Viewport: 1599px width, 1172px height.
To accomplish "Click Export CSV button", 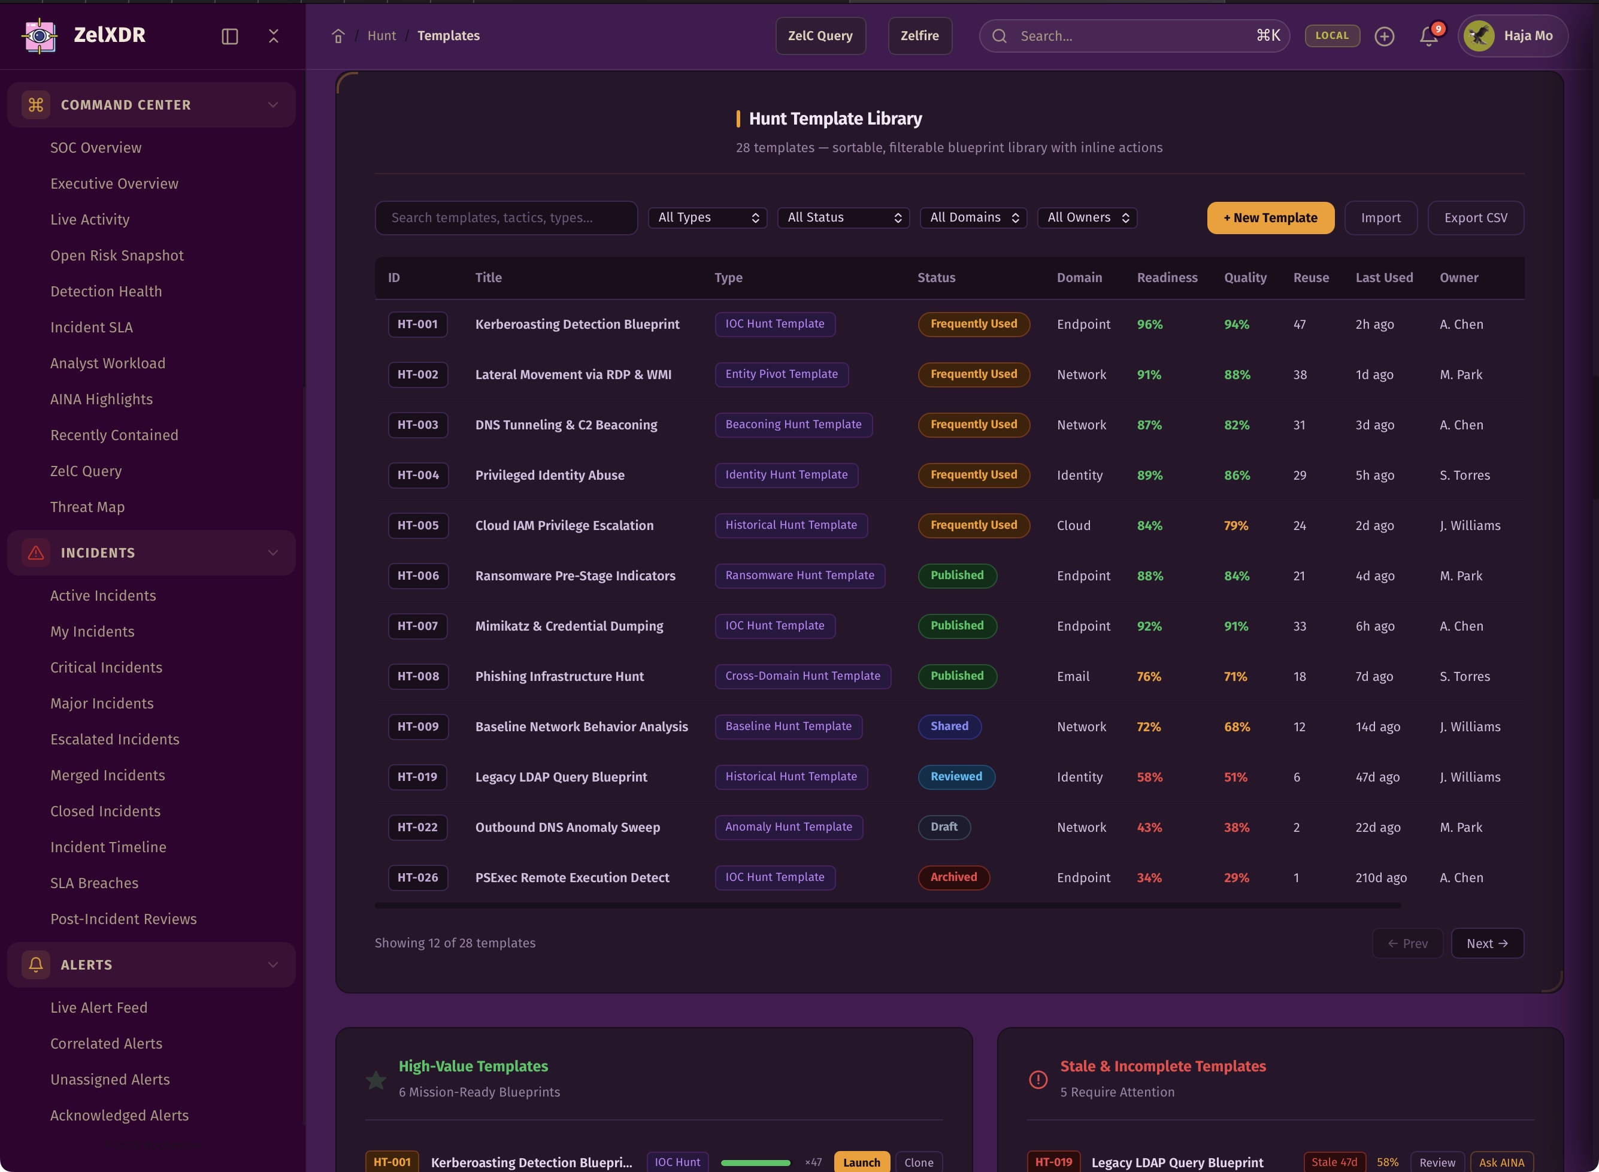I will 1475,218.
